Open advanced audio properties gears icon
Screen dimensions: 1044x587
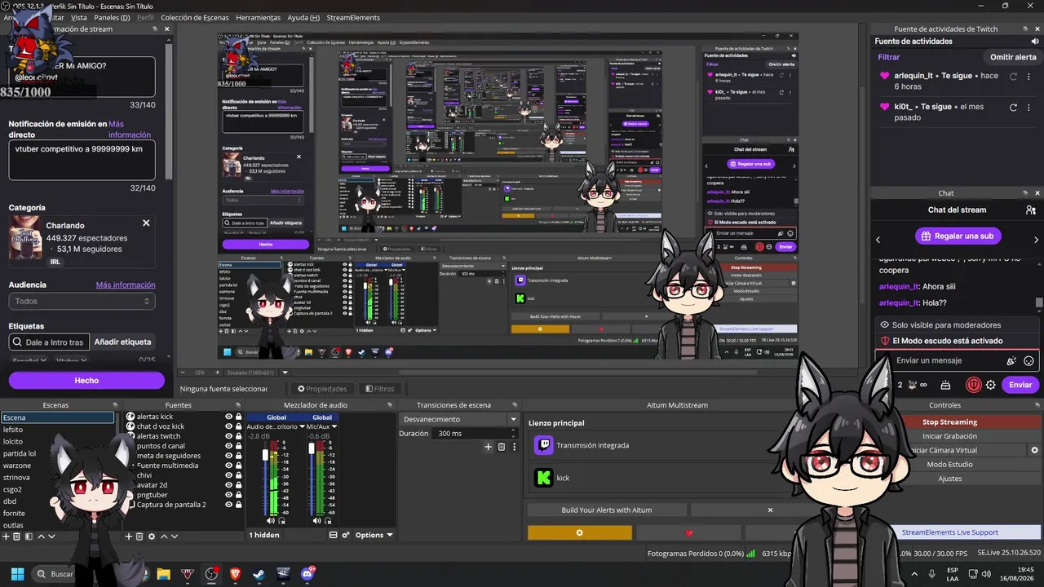pyautogui.click(x=345, y=535)
